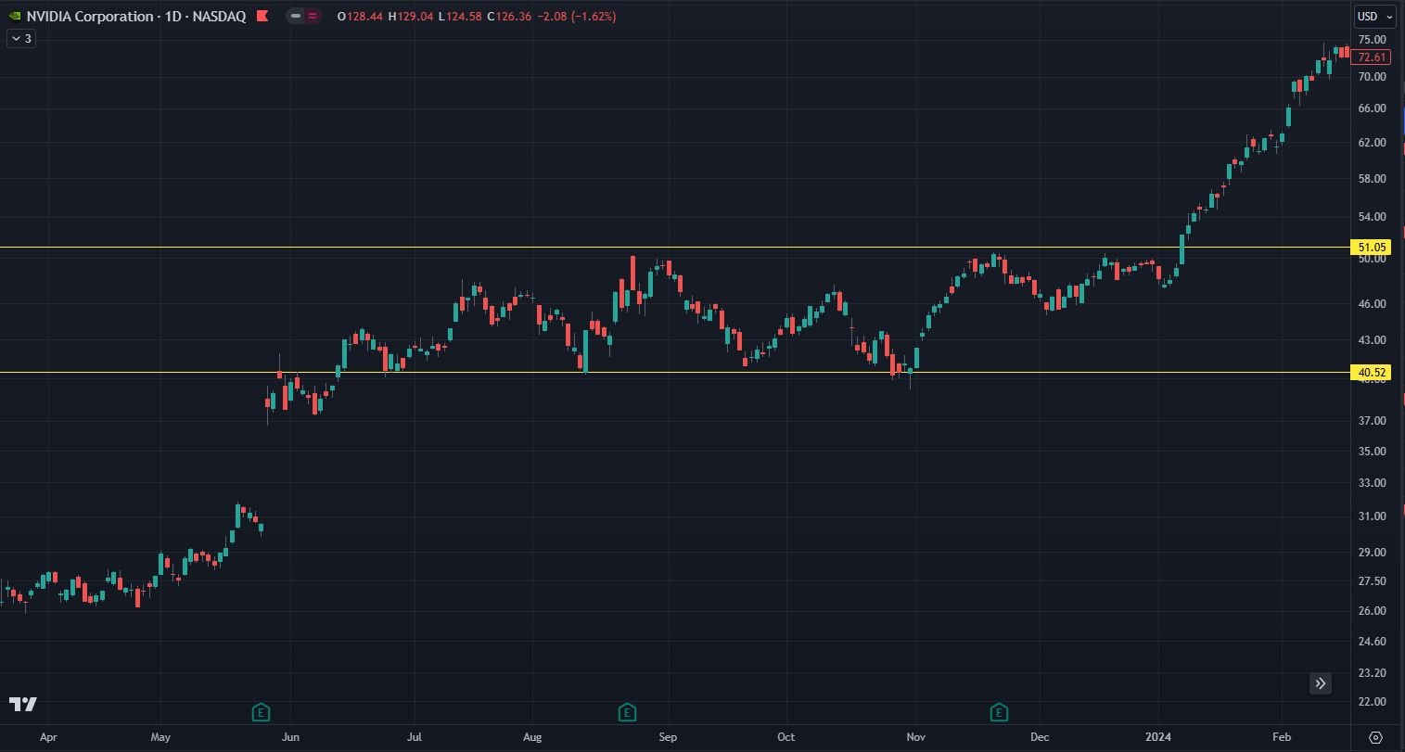Click the change value −2.08 (−1.62%)

(x=576, y=17)
